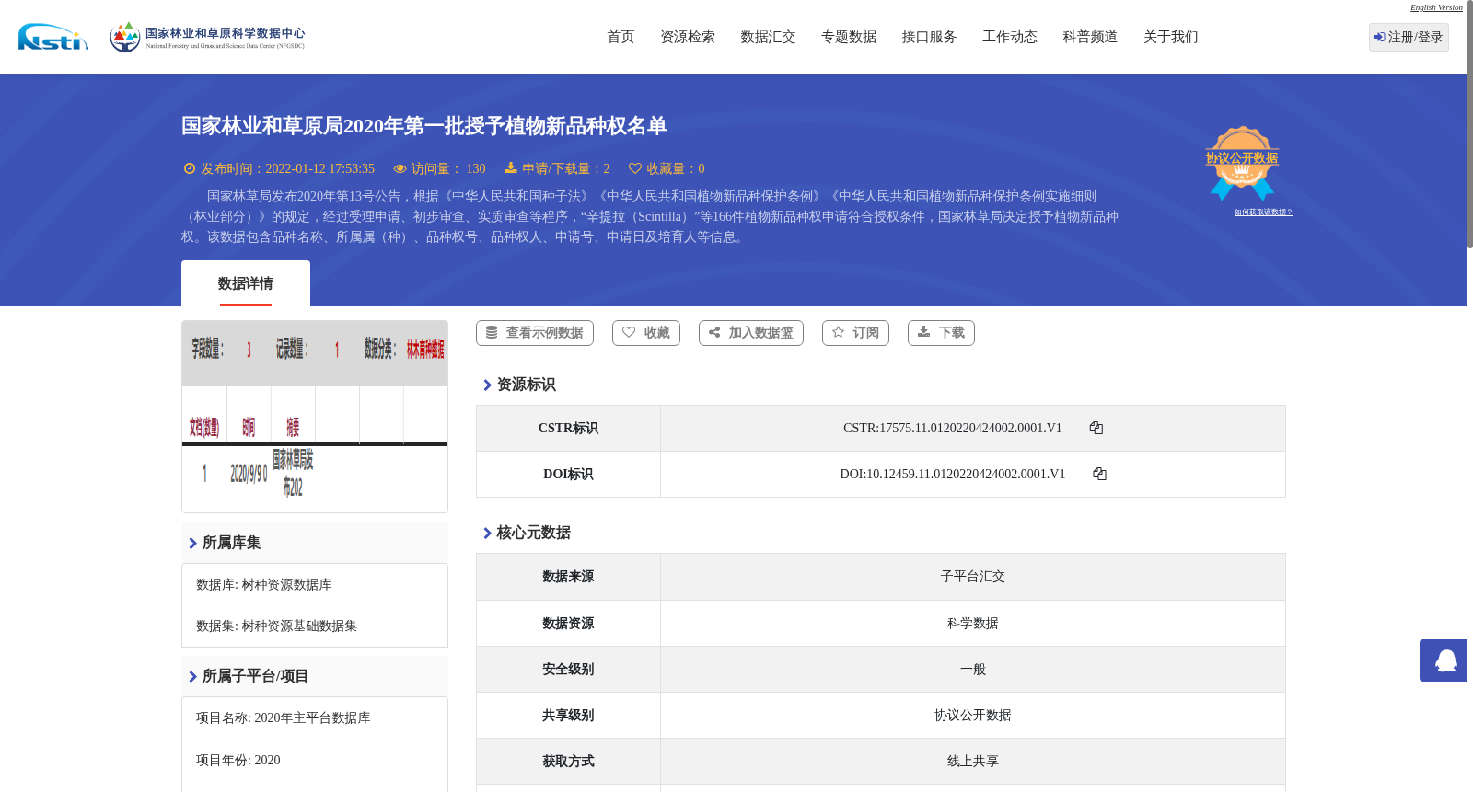Open the 首页 menu item
This screenshot has width=1473, height=792.
[621, 37]
